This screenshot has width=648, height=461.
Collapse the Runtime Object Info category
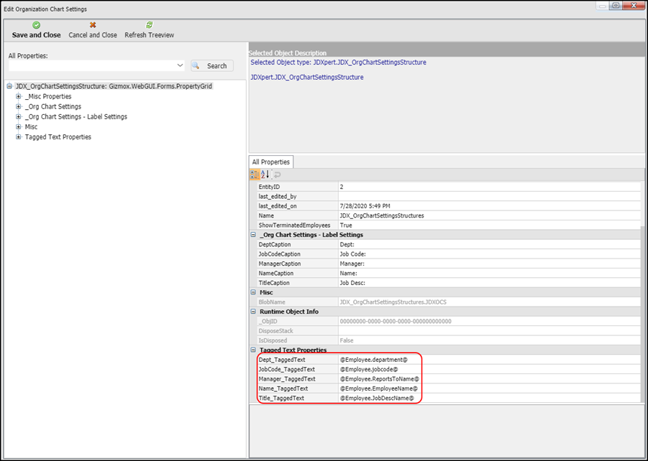point(253,312)
